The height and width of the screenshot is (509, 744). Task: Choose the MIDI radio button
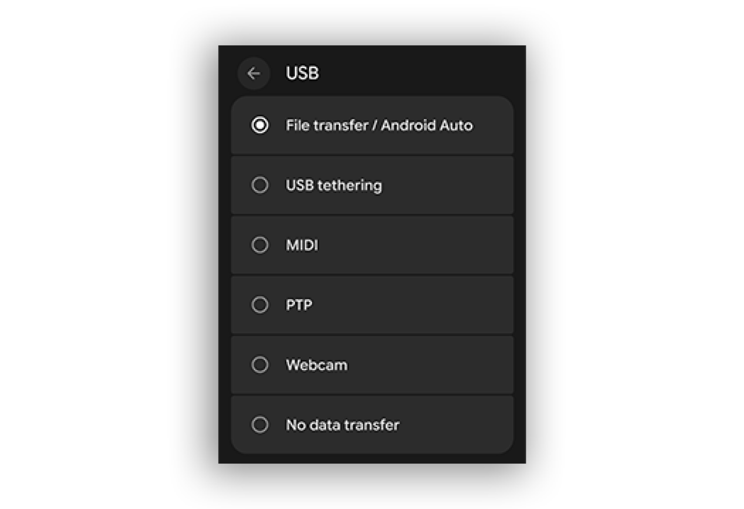[x=260, y=245]
